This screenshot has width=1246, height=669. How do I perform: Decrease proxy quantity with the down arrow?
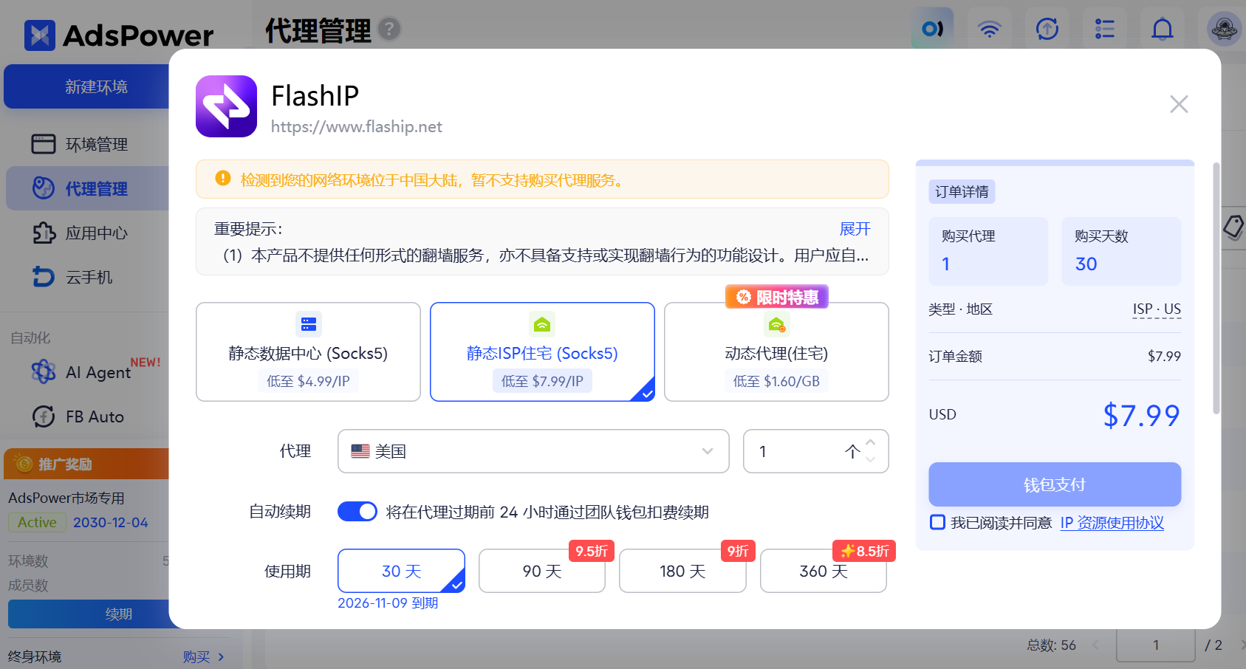point(870,459)
